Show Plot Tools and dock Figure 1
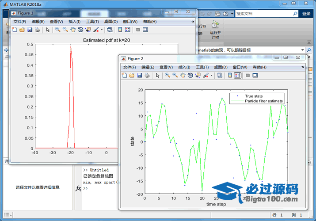 (x=145, y=30)
